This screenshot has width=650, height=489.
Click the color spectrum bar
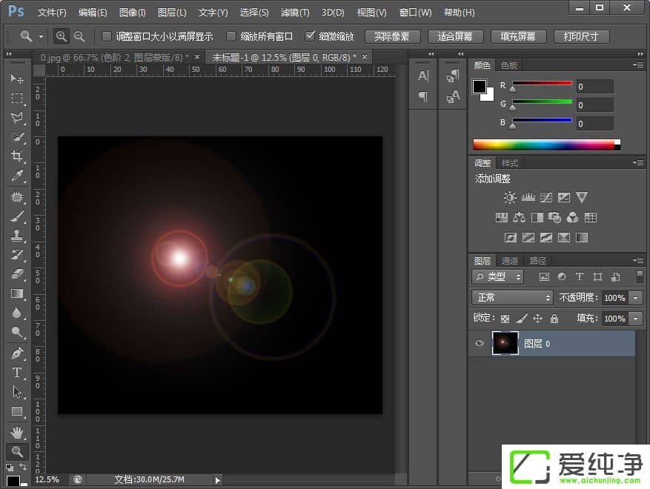pos(545,144)
